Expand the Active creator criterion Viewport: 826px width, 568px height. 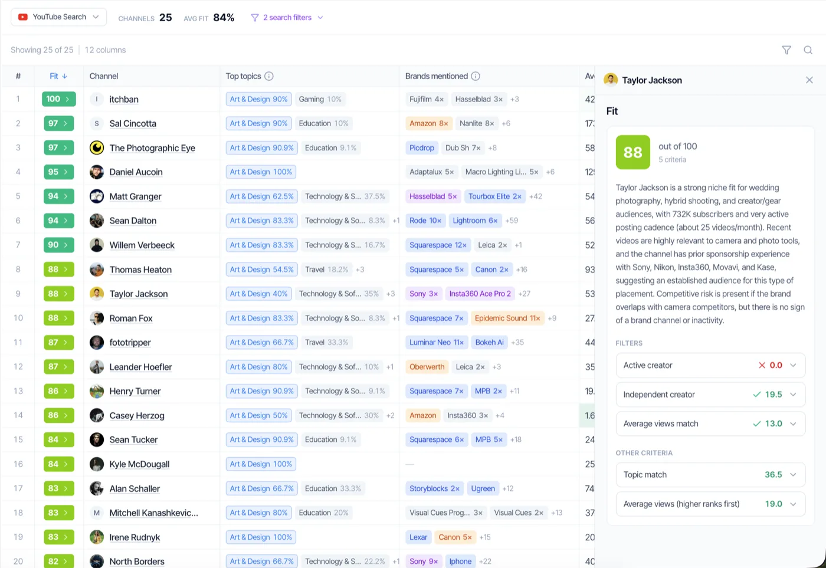click(710, 365)
